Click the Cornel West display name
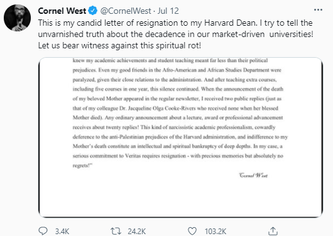The height and width of the screenshot is (236, 333). [62, 11]
